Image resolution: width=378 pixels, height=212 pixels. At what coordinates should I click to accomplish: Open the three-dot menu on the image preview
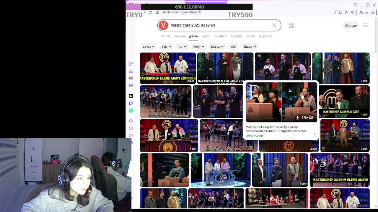tap(315, 135)
